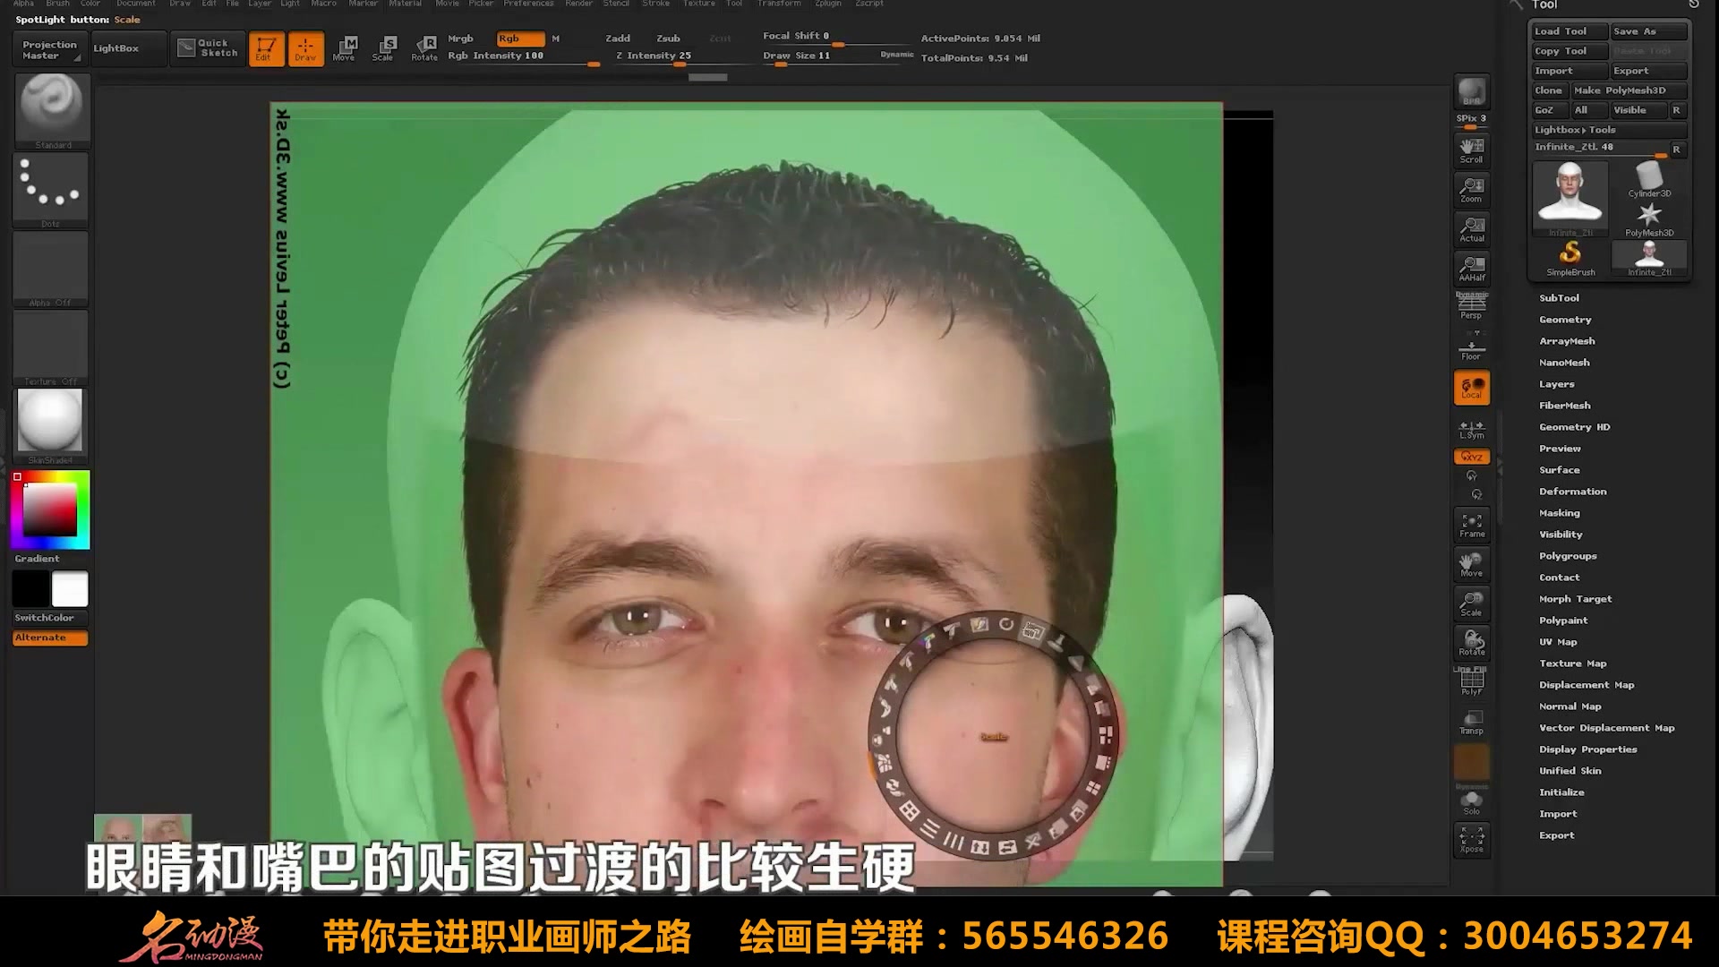Click the white secondary color swatch
Viewport: 1719px width, 967px height.
(70, 589)
